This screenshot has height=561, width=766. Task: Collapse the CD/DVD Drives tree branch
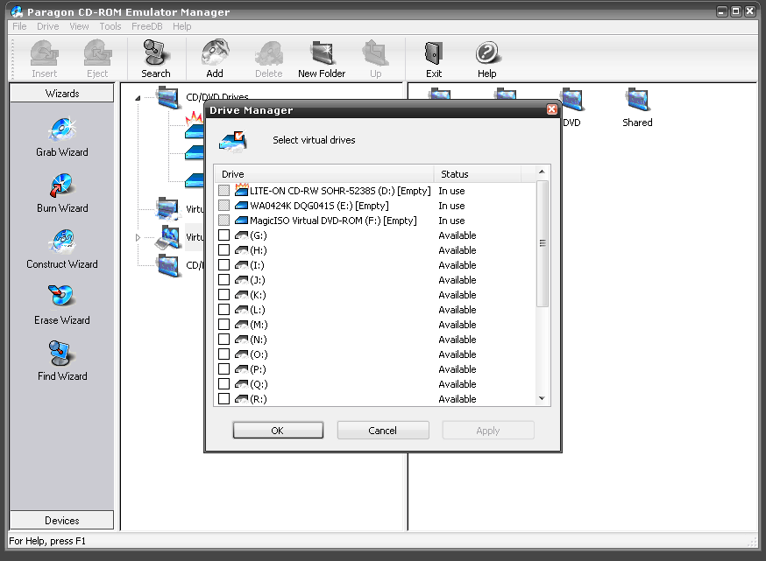click(137, 97)
